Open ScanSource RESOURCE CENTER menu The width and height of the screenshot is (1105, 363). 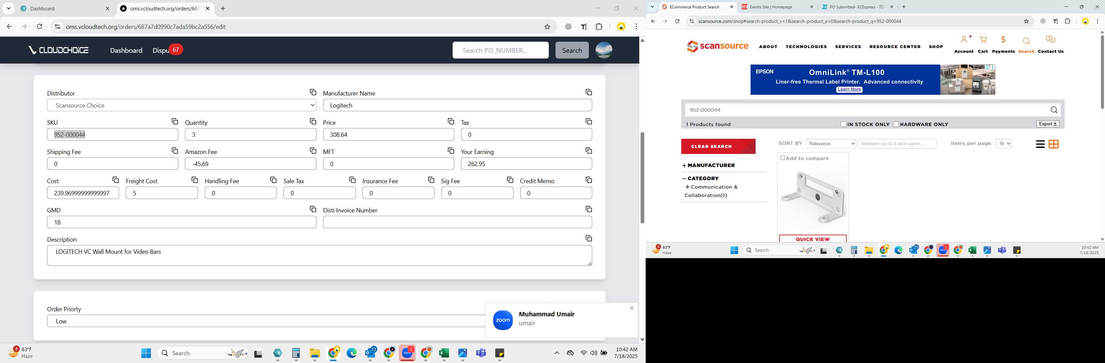click(x=895, y=47)
